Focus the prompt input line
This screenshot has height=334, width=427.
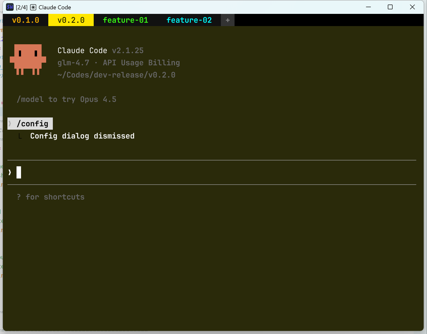[212, 173]
